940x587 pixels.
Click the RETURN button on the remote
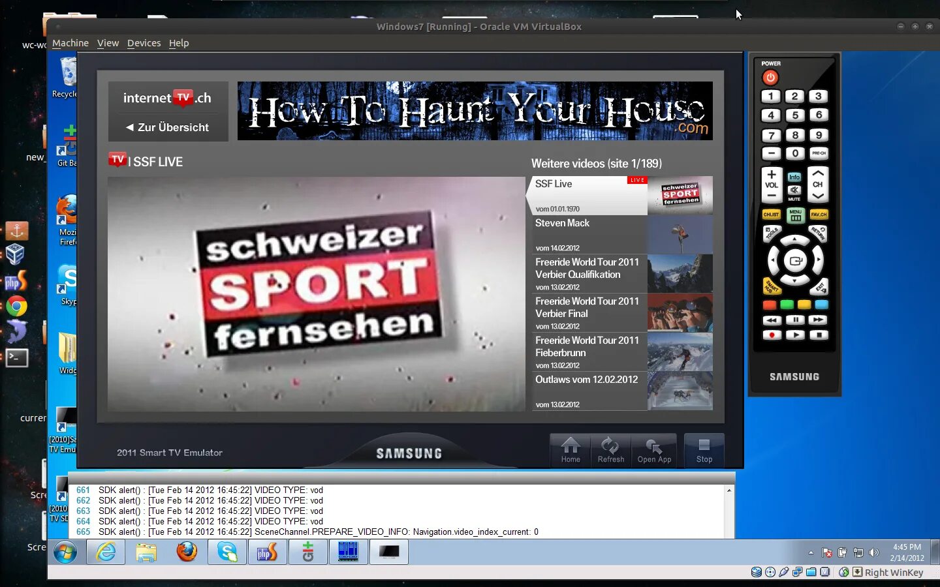(x=818, y=233)
